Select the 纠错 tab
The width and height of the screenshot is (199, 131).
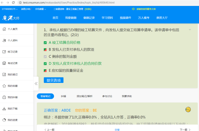point(63,96)
